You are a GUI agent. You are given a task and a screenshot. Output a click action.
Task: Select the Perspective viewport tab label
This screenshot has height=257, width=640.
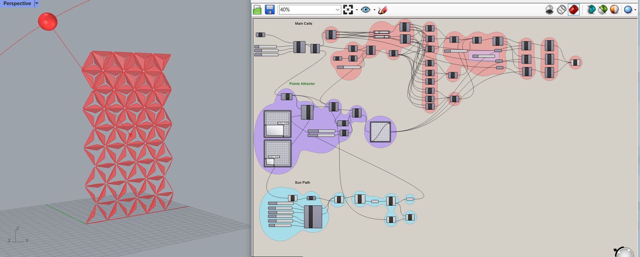17,3
